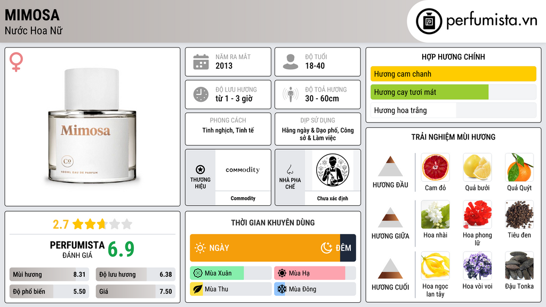Click the Giá 7.50 score bar
Viewport: 546px width, 307px height.
135,292
